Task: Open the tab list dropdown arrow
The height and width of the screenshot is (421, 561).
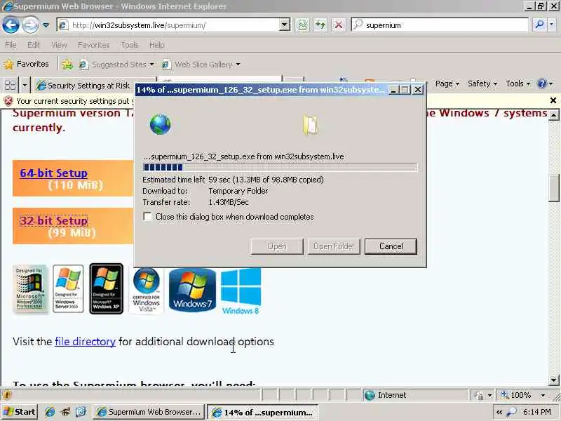Action: pos(25,85)
